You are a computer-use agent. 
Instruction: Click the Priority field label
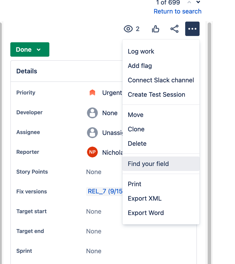[x=26, y=92]
